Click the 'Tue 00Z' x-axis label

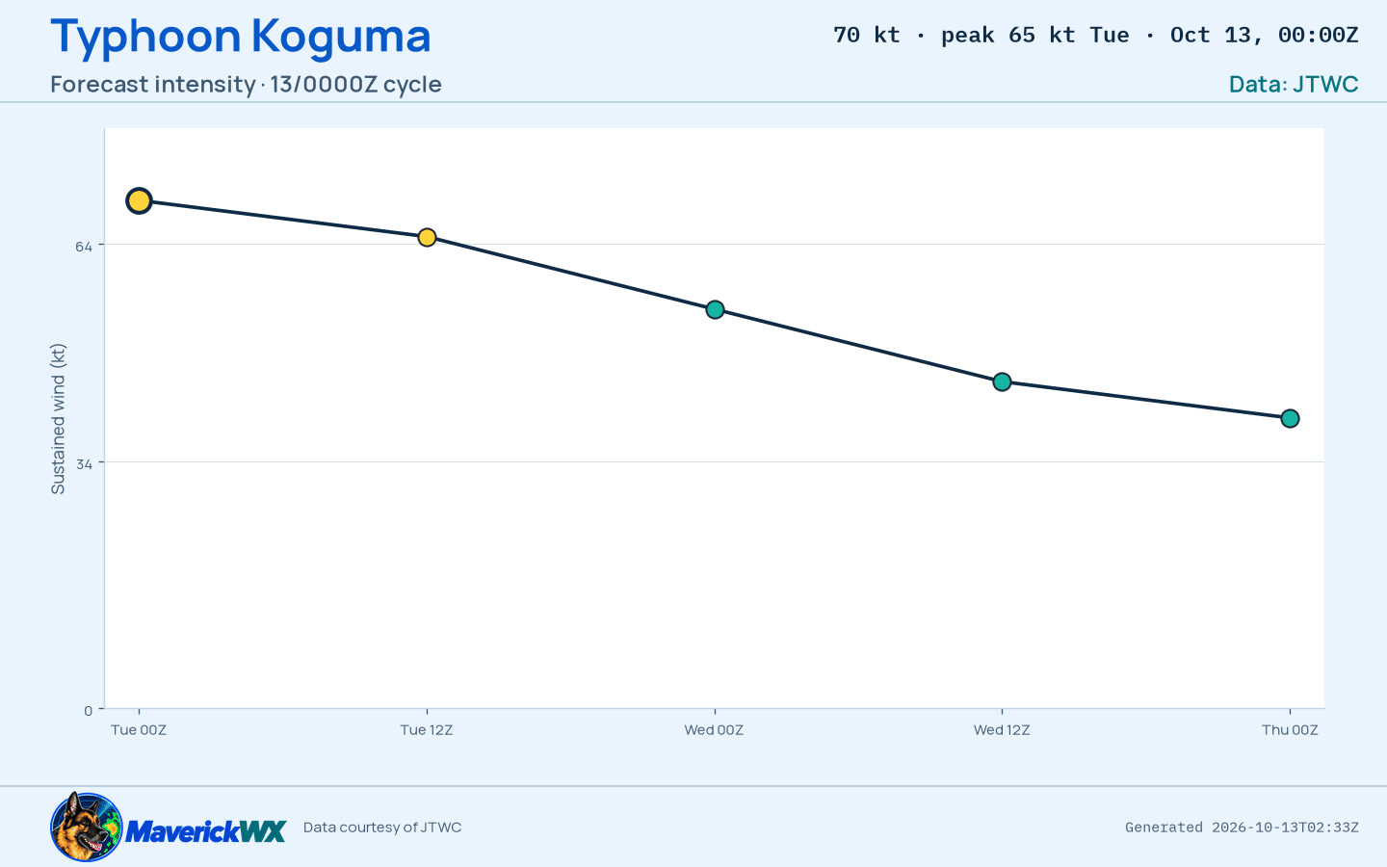tap(139, 730)
